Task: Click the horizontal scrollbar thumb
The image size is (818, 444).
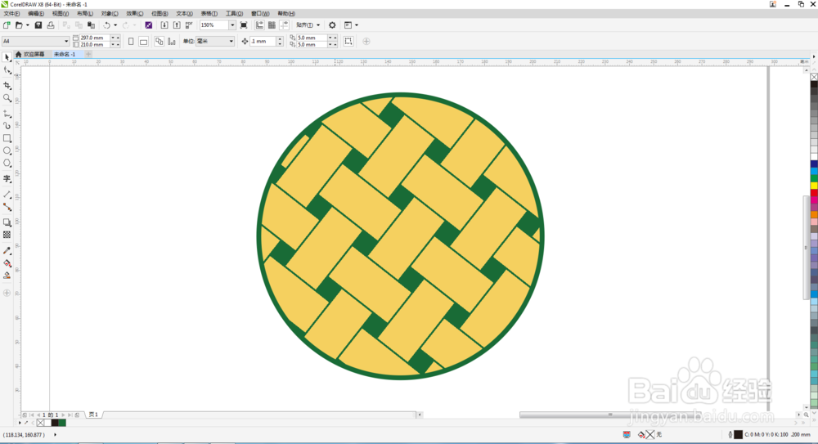Action: [610, 415]
